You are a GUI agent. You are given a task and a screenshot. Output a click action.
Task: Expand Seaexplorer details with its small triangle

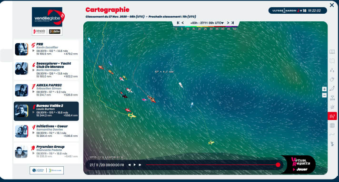[33, 70]
